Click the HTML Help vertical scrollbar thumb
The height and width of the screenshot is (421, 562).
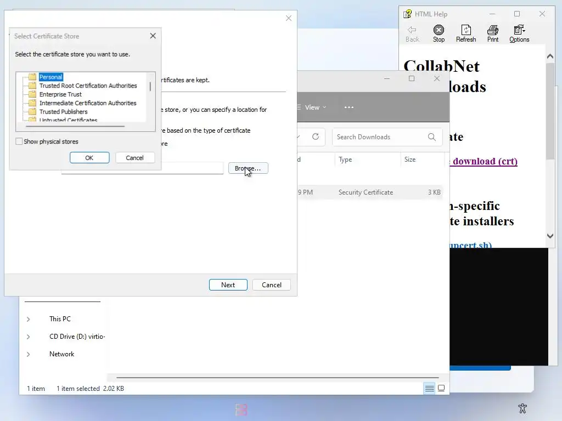tap(550, 111)
